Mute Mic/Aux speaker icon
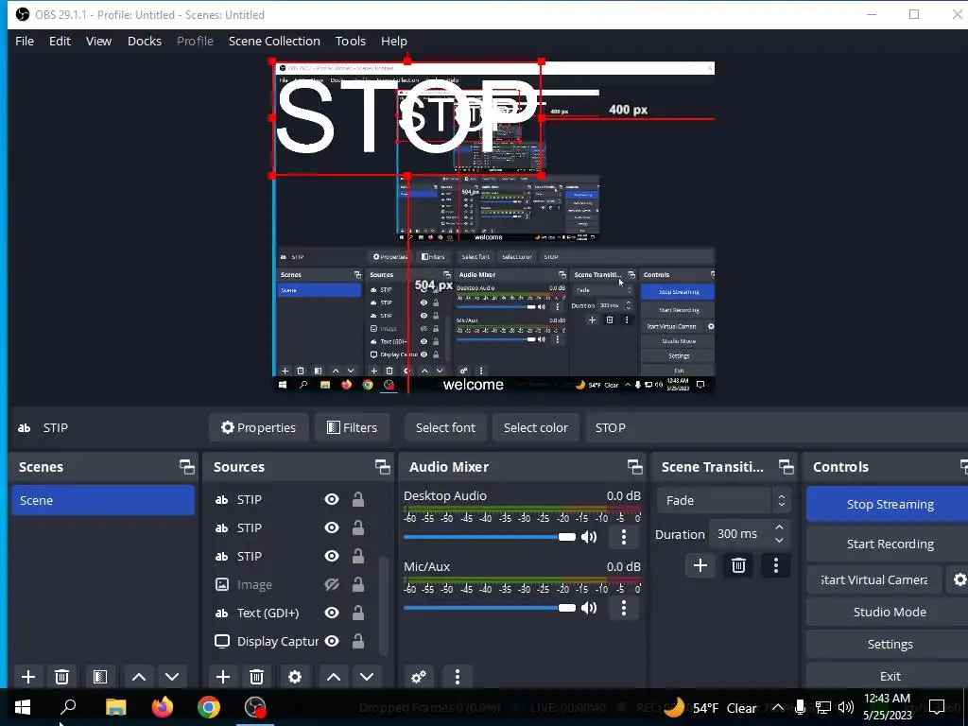The width and height of the screenshot is (968, 726). 589,608
